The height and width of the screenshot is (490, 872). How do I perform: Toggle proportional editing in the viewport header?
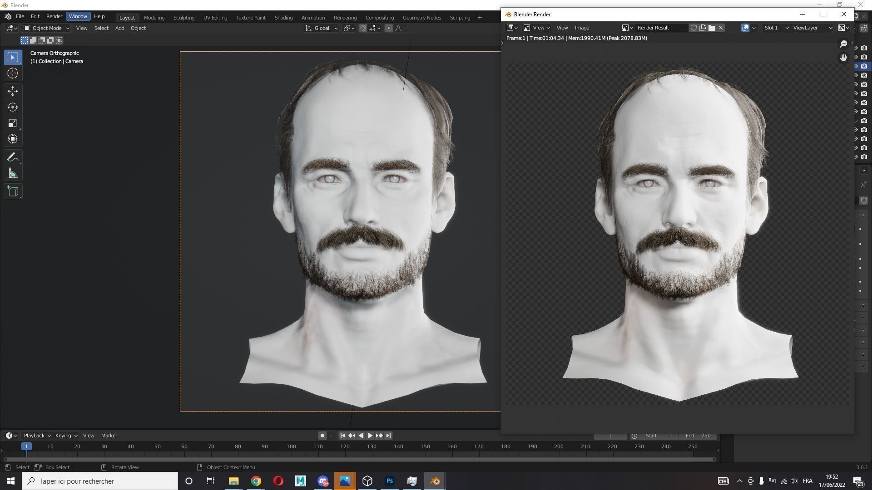[x=389, y=28]
